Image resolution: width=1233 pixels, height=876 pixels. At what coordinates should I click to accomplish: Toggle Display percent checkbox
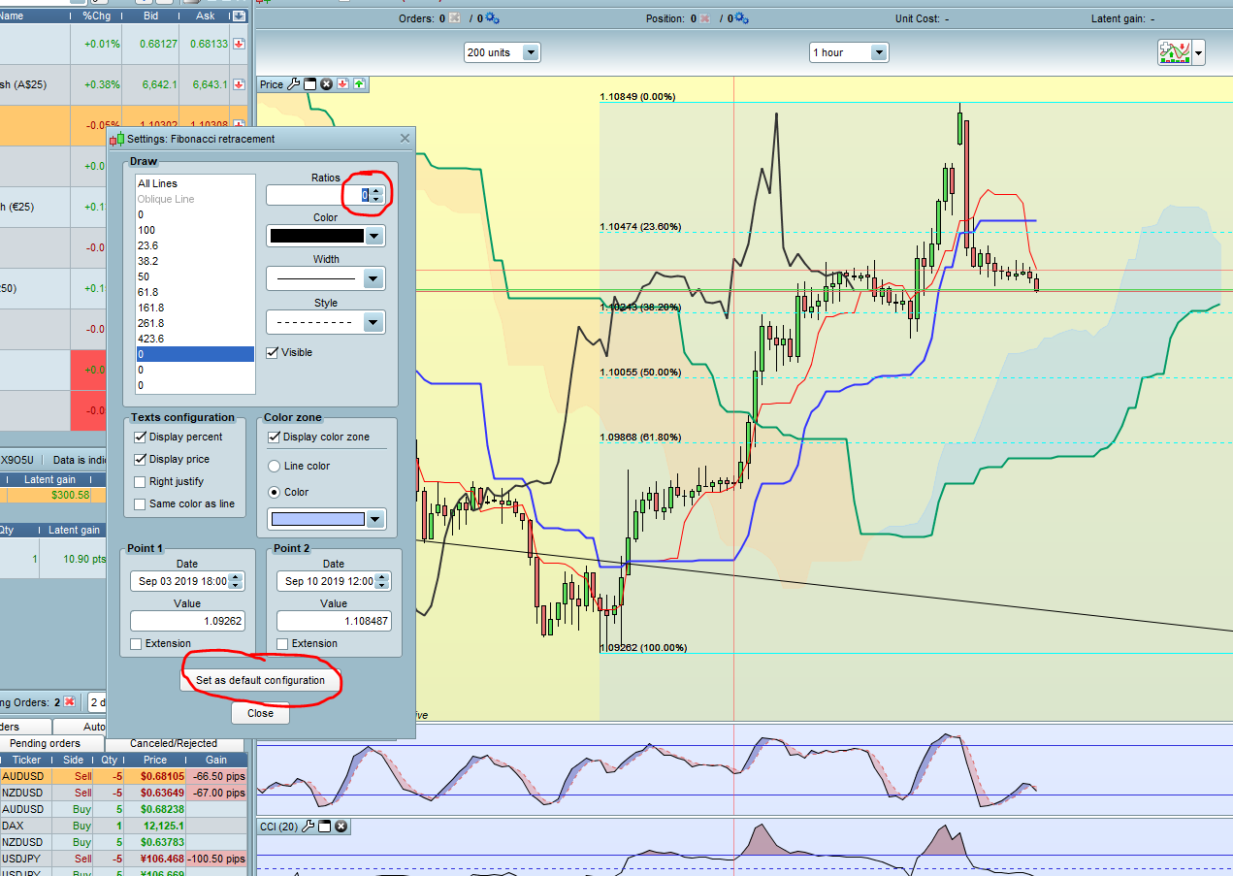pyautogui.click(x=141, y=437)
